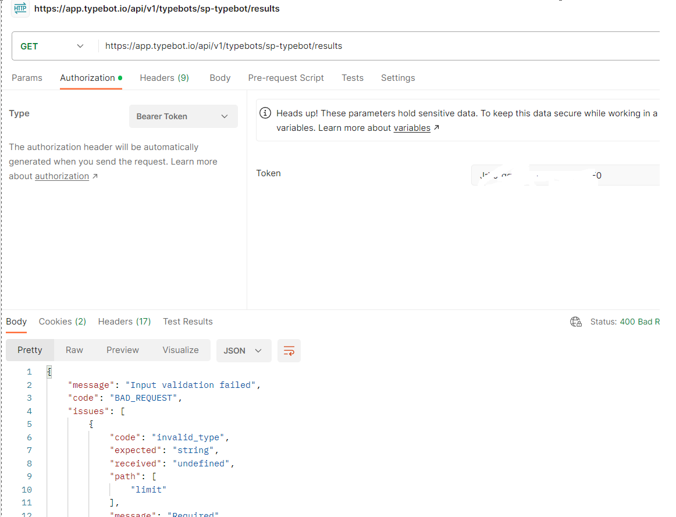Open the authorization learn more link
Screen dimensions: 676x517
[x=62, y=176]
